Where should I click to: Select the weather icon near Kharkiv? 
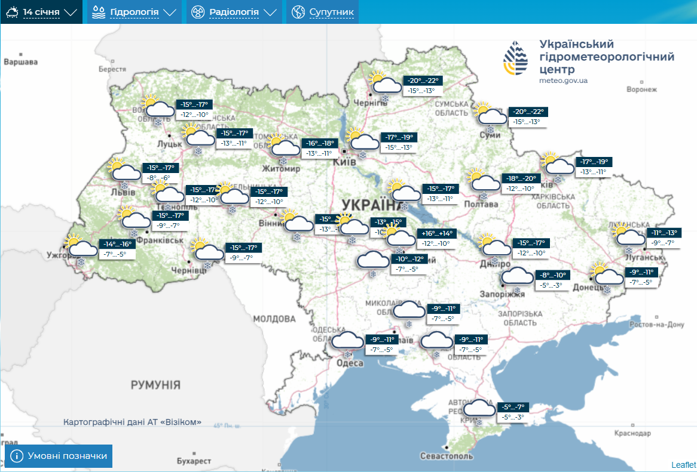coord(559,167)
